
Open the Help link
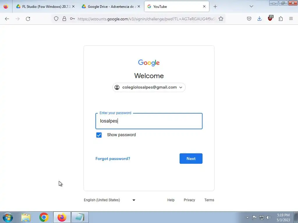[x=171, y=200]
